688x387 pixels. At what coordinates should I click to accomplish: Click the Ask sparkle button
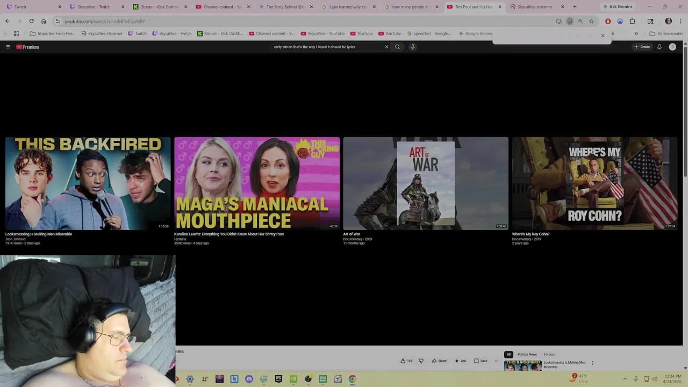point(461,361)
